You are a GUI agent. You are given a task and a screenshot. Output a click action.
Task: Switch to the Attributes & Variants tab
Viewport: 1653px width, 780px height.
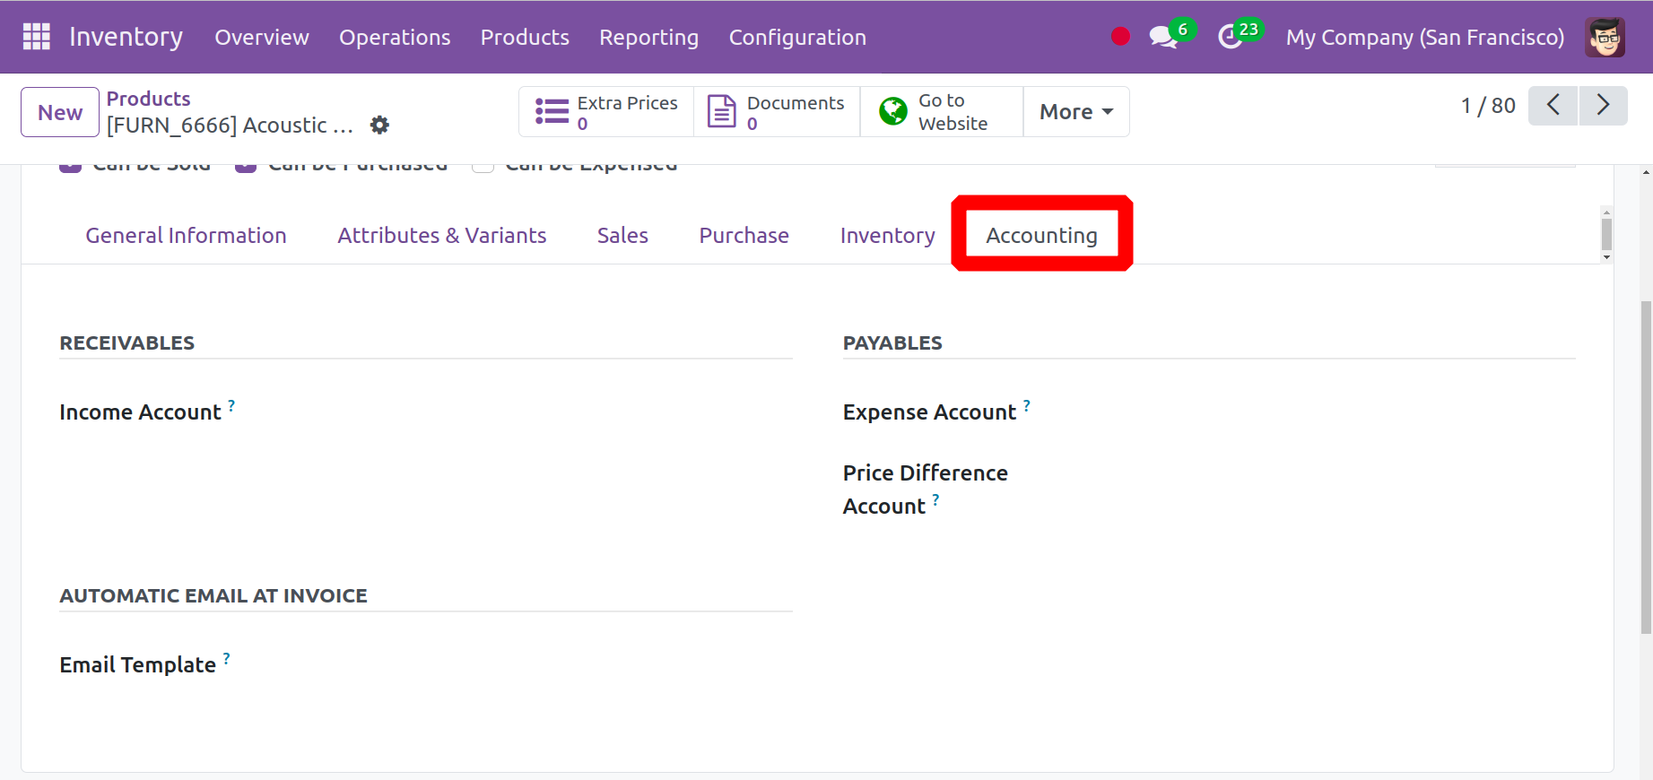pos(441,235)
